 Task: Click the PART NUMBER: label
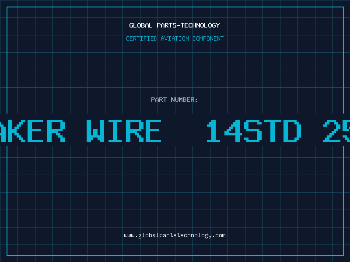click(175, 100)
